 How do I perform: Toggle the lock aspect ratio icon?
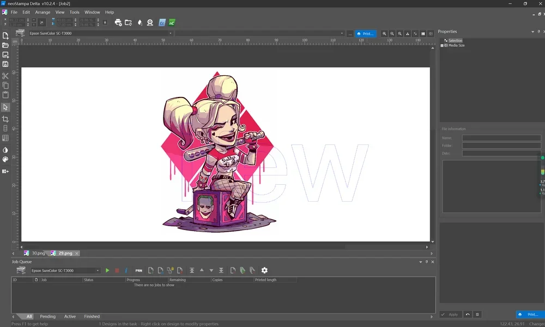[x=105, y=22]
